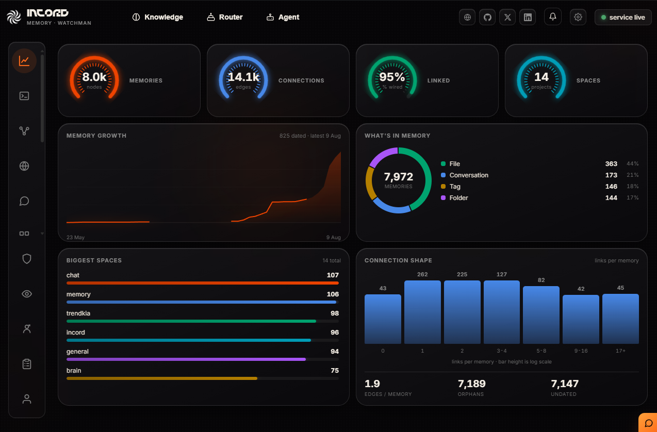
Task: Open the chat bubble sidebar icon
Action: point(24,201)
